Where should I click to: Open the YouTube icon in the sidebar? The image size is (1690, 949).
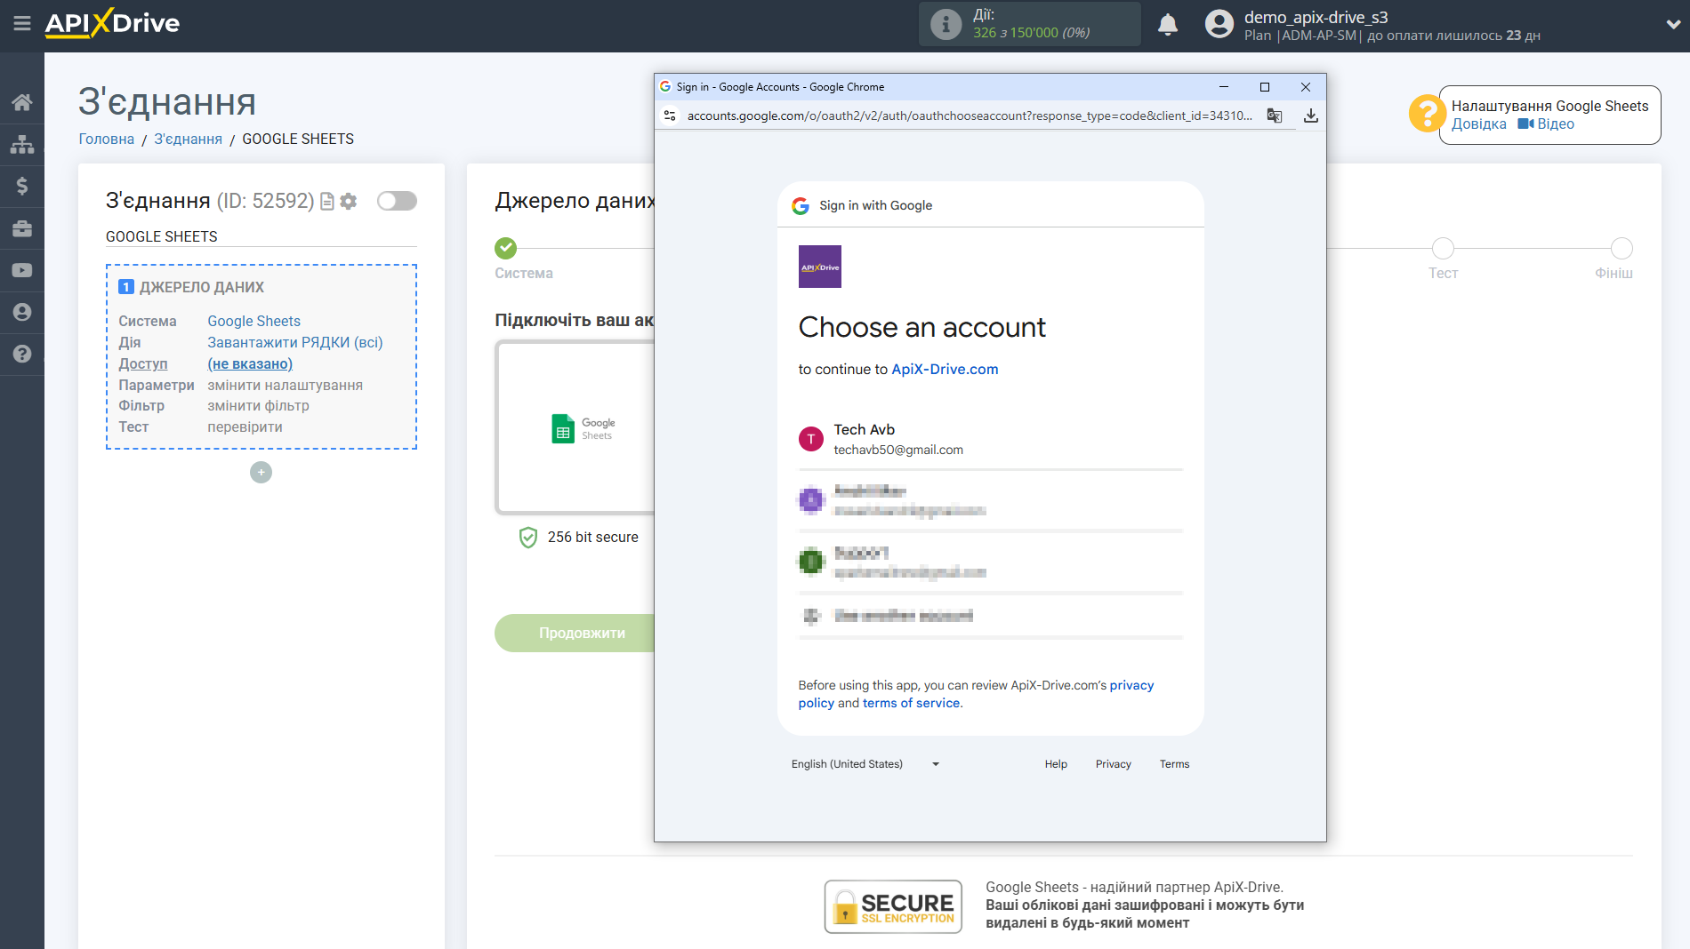click(x=22, y=270)
